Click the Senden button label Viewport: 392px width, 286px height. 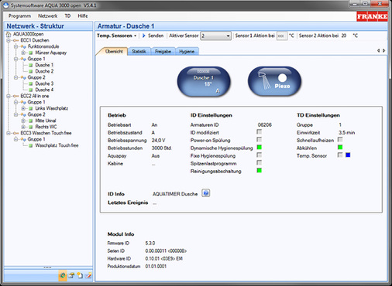pos(156,36)
